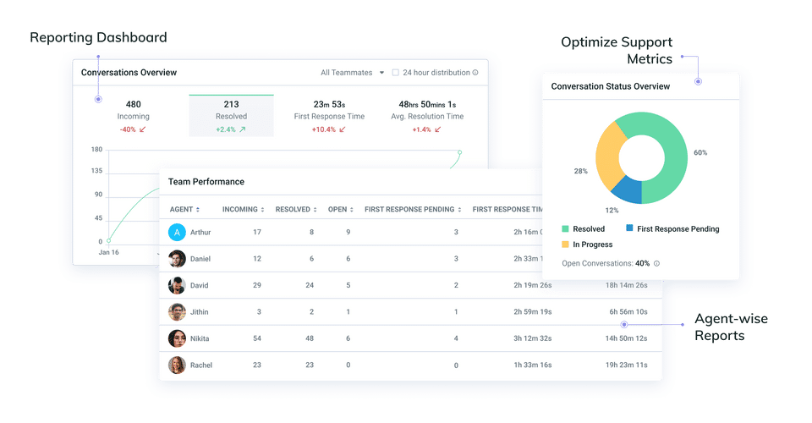812x423 pixels.
Task: Click the Conversation Status Overview heading
Action: (x=610, y=86)
